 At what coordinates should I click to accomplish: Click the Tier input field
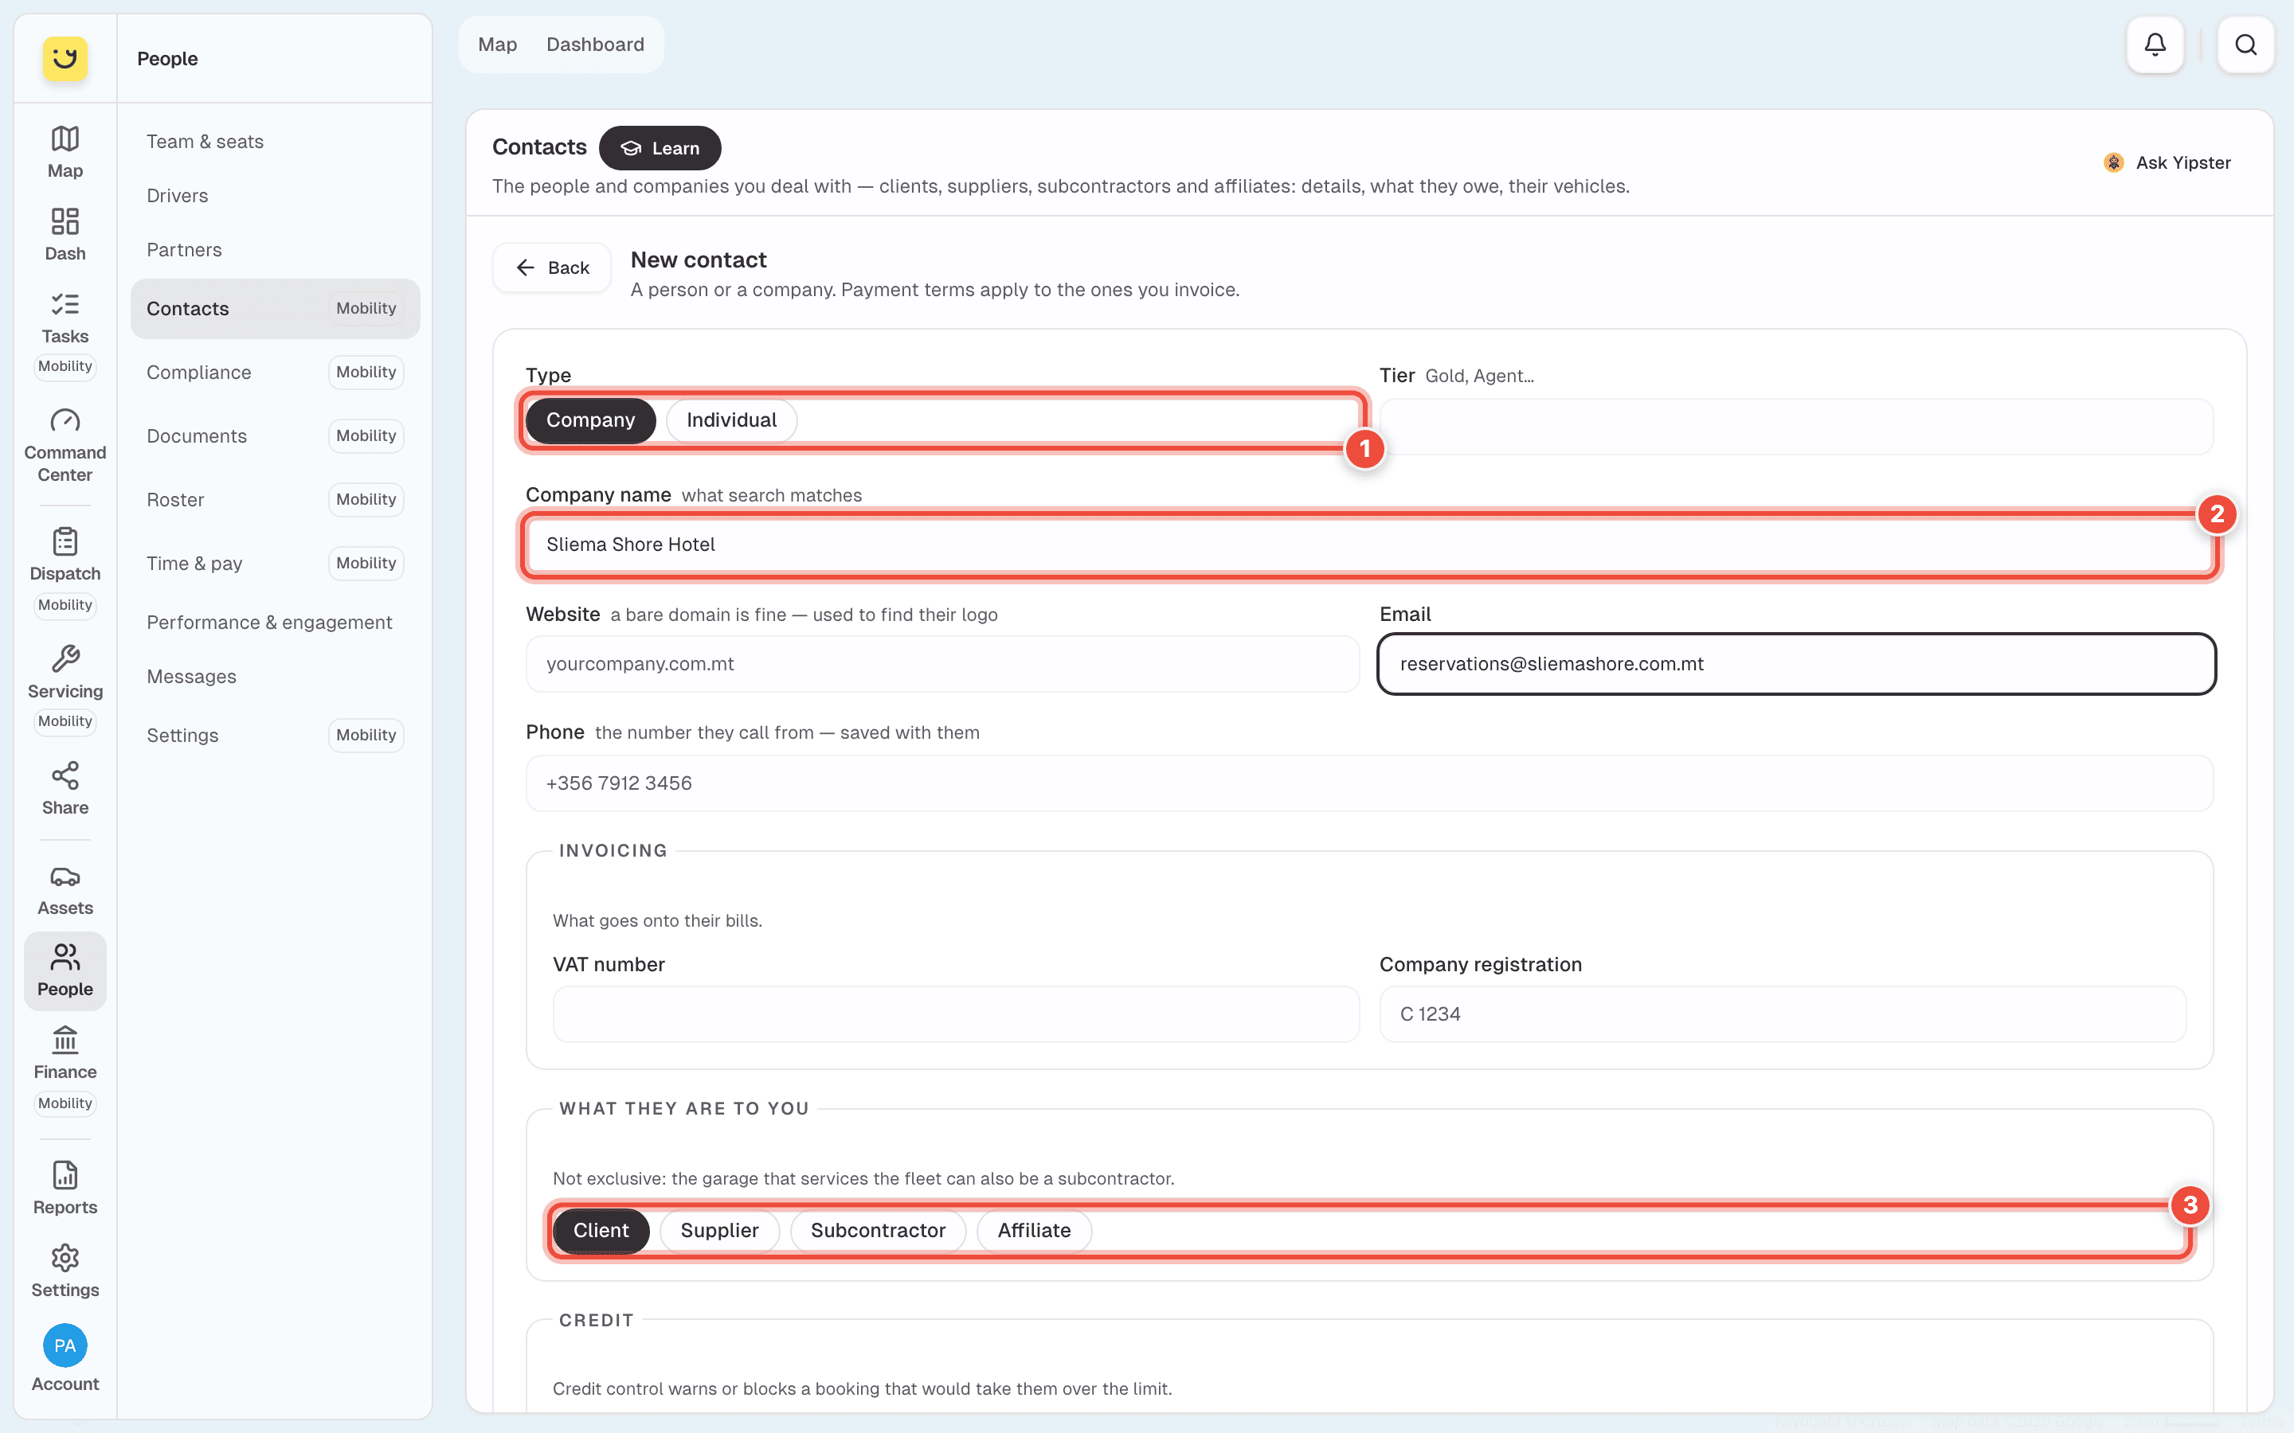point(1796,427)
